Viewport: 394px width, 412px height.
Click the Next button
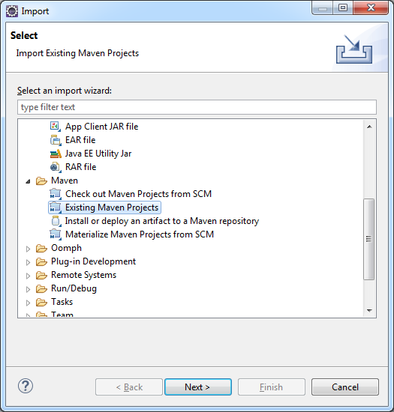point(198,387)
